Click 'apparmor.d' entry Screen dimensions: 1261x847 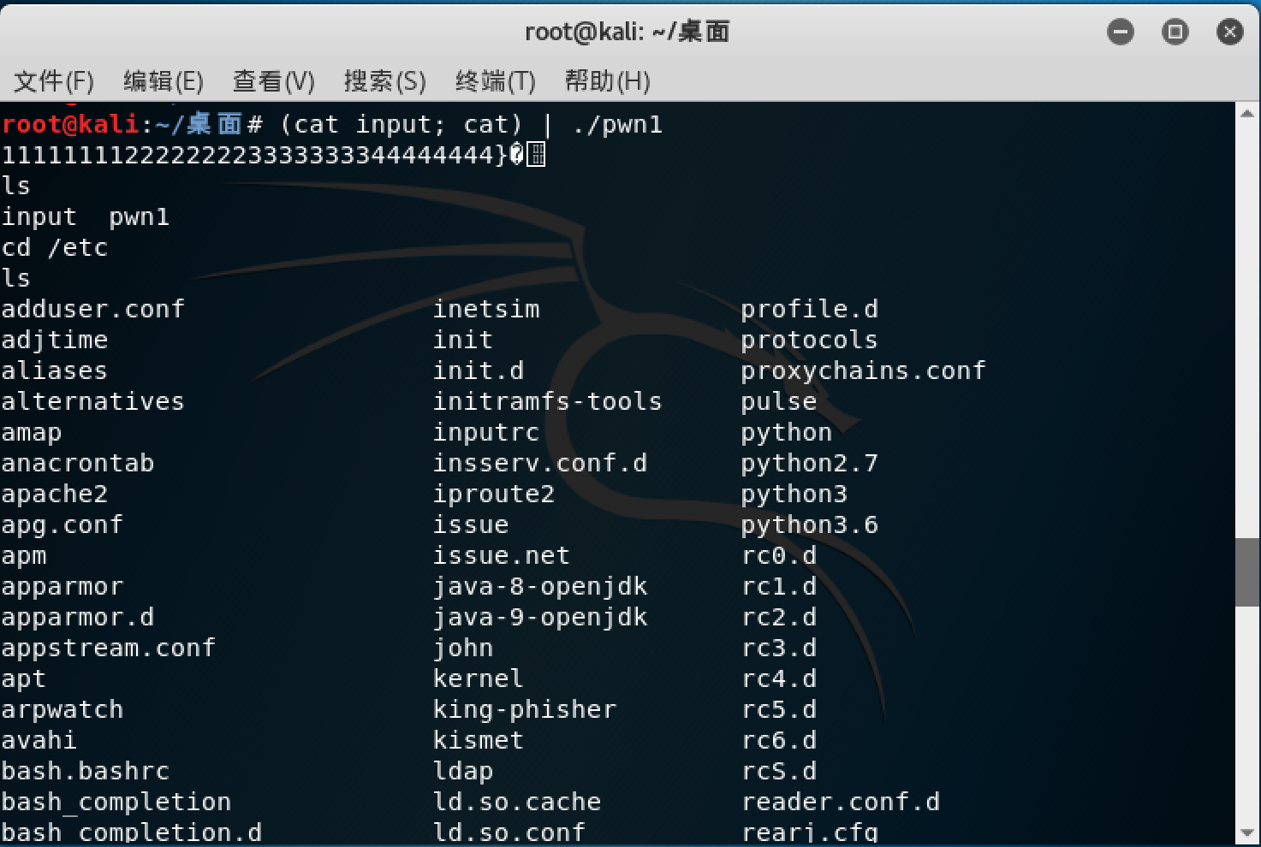point(78,618)
